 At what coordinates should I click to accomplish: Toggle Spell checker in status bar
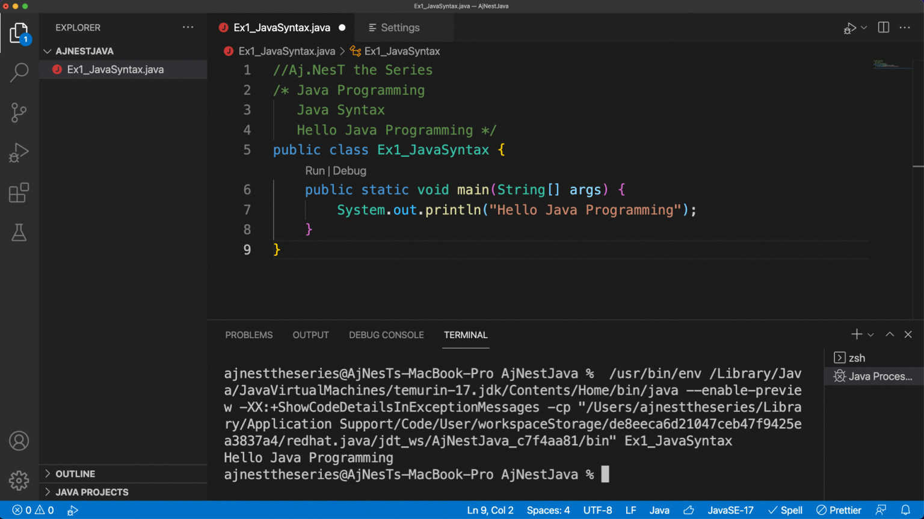785,510
